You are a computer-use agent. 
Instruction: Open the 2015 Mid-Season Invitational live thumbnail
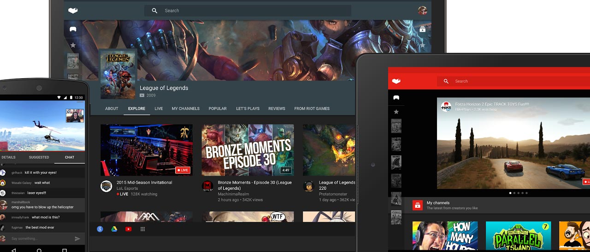click(147, 150)
